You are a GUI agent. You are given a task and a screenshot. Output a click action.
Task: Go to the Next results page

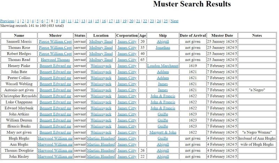click(174, 21)
